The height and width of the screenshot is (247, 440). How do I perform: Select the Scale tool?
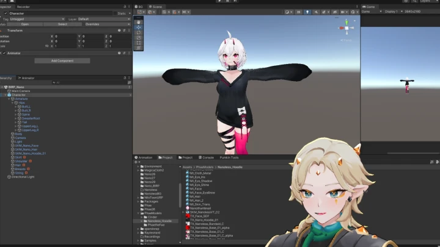coord(139,38)
